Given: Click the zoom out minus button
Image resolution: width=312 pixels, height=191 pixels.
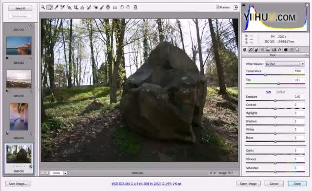Looking at the screenshot, I should [x=42, y=173].
